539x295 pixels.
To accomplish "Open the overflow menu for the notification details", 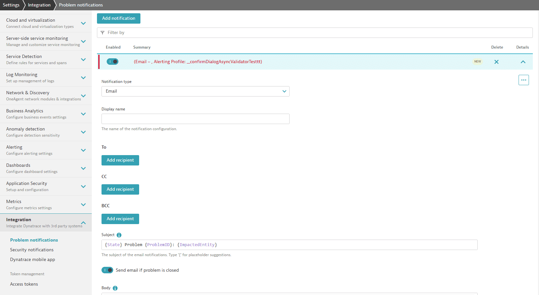I will coord(523,80).
